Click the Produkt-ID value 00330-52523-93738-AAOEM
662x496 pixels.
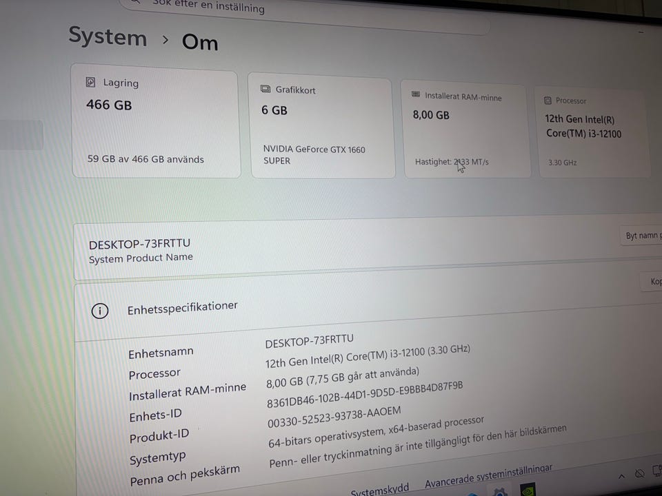coord(334,417)
